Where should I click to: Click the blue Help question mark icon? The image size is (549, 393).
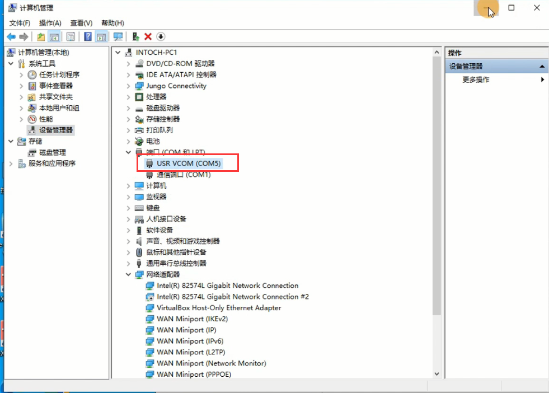[x=88, y=37]
